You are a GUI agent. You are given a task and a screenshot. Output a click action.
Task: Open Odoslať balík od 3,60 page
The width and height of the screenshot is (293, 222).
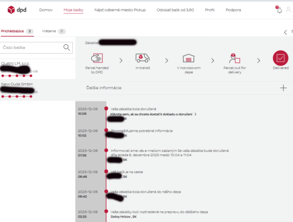pyautogui.click(x=175, y=10)
